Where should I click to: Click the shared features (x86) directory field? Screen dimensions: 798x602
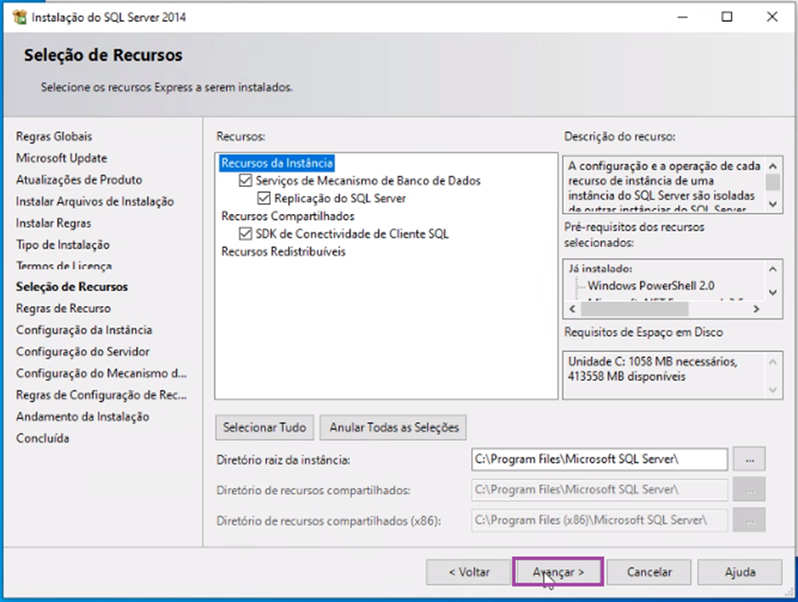599,521
